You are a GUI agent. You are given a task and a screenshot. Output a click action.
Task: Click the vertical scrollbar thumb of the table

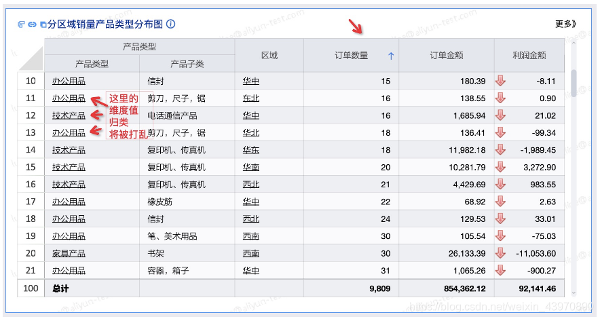click(574, 83)
